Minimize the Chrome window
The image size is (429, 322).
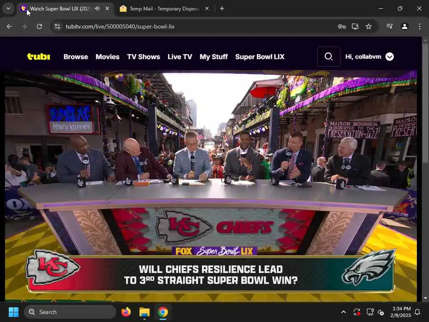[380, 8]
